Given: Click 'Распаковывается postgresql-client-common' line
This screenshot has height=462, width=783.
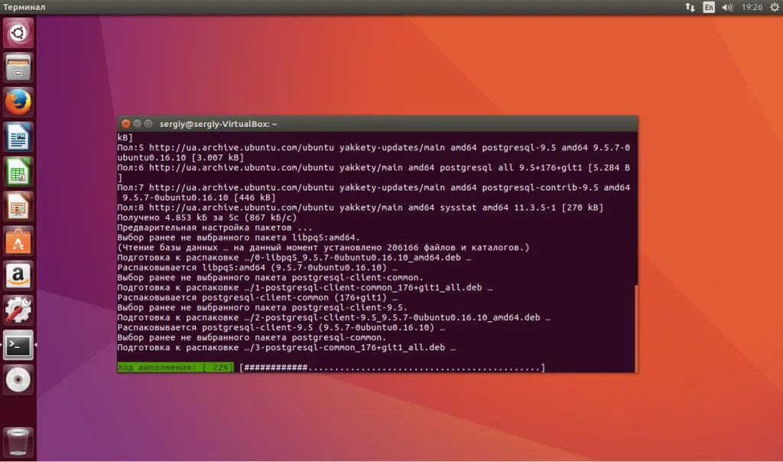Looking at the screenshot, I should pyautogui.click(x=257, y=298).
